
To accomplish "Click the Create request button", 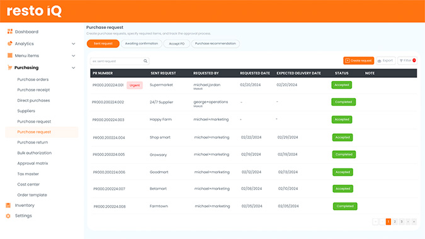I will pos(359,60).
